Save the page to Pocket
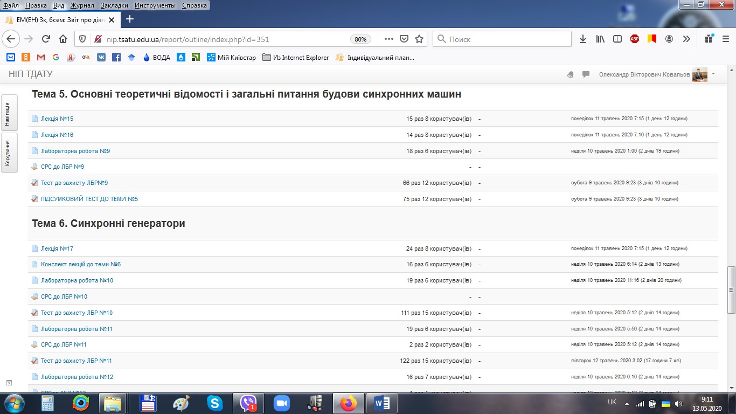The height and width of the screenshot is (414, 736). (404, 39)
